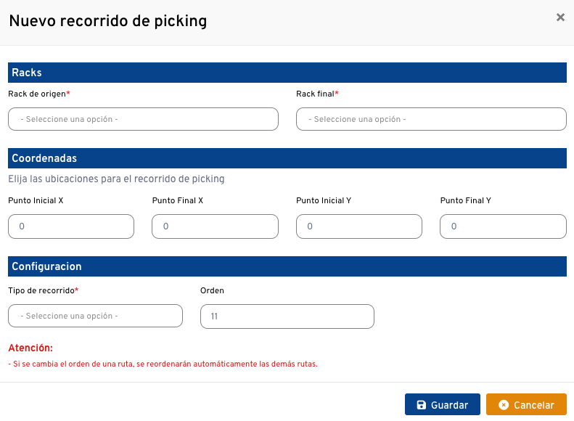
Task: Focus the Punto Inicial X field
Action: pyautogui.click(x=71, y=226)
